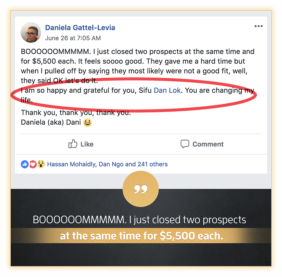Click the white BOOOOOOMMMMM quote headline
282x277 pixels.
pos(139,220)
